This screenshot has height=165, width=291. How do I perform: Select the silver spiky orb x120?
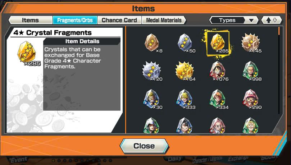tap(152, 71)
